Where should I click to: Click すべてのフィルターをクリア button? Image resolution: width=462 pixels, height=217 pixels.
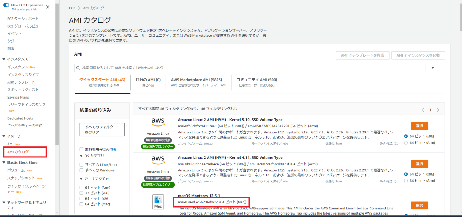coord(102,129)
